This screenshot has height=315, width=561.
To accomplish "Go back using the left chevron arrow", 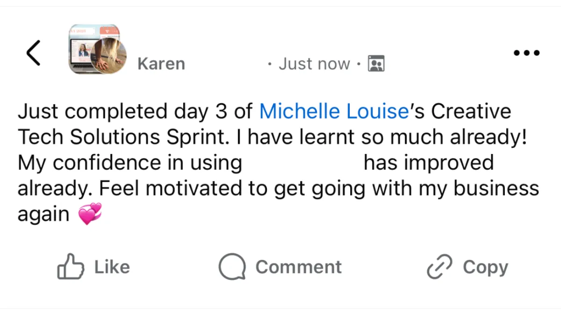I will coord(33,53).
